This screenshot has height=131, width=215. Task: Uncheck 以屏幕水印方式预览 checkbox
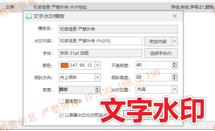click(61, 115)
